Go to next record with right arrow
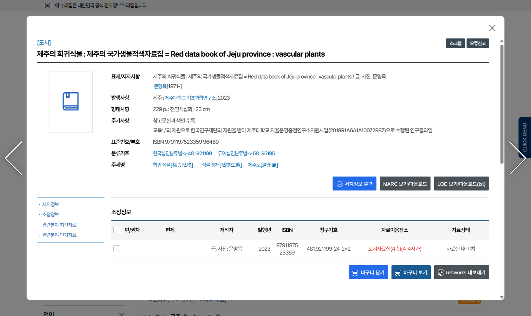531x316 pixels. coord(517,158)
